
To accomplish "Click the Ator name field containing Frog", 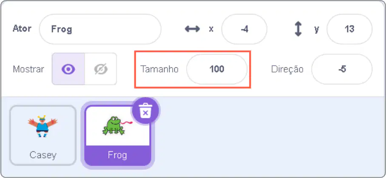I will pos(100,29).
